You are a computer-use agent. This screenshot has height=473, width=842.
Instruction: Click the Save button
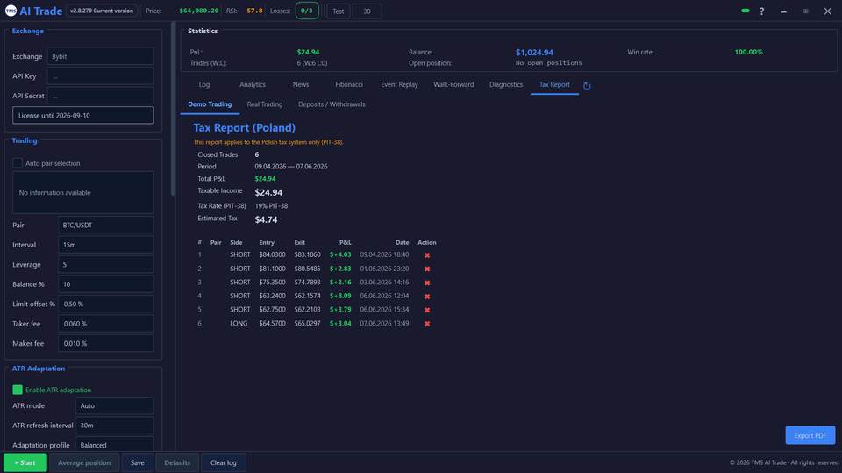click(x=138, y=462)
